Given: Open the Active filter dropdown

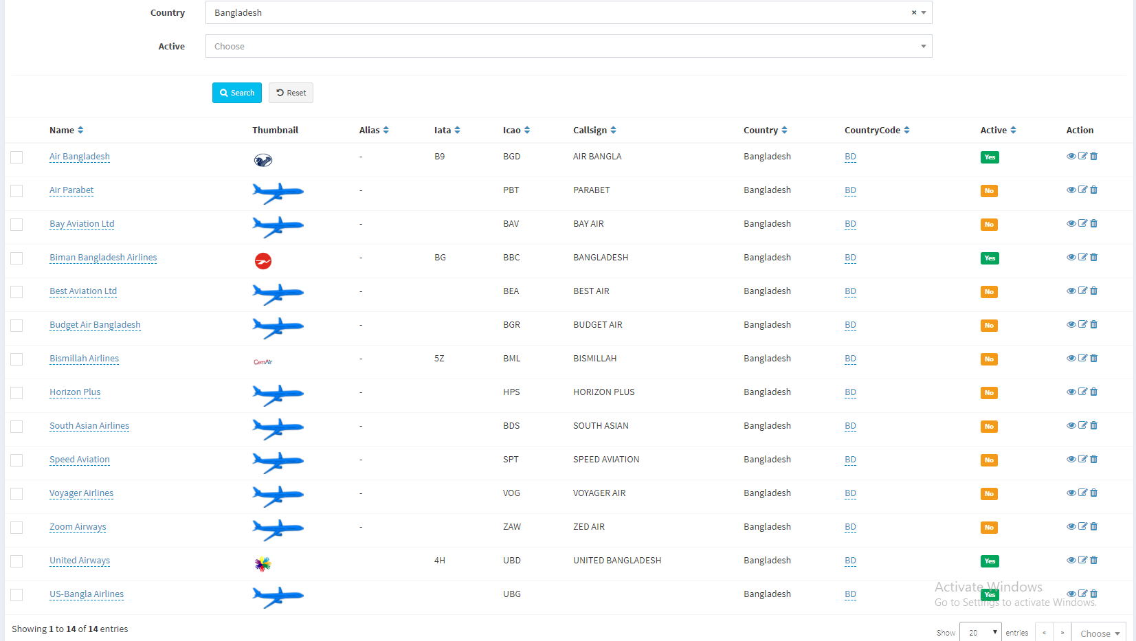Looking at the screenshot, I should (568, 46).
